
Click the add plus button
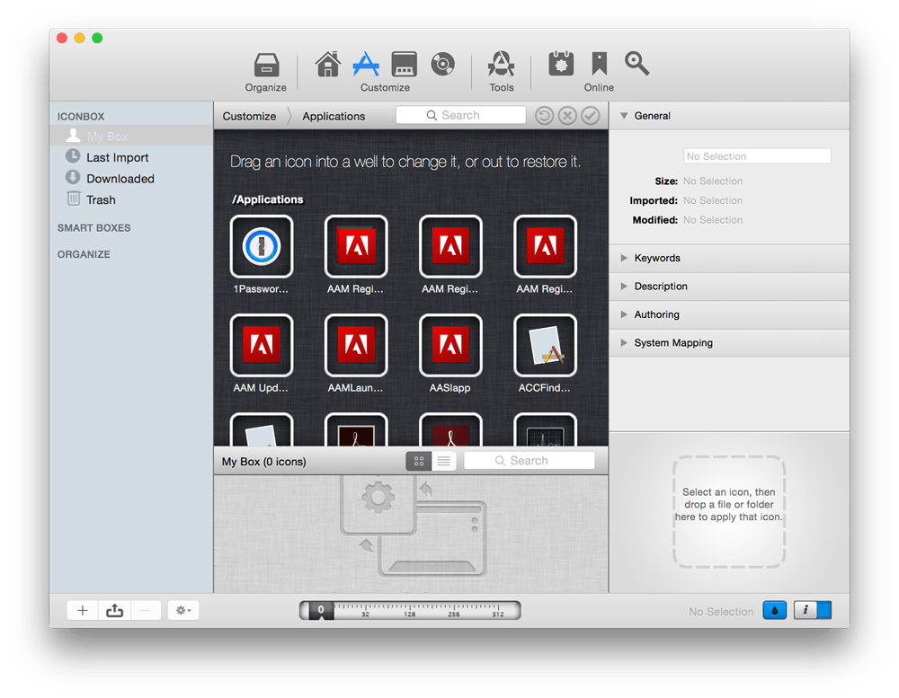click(x=83, y=610)
